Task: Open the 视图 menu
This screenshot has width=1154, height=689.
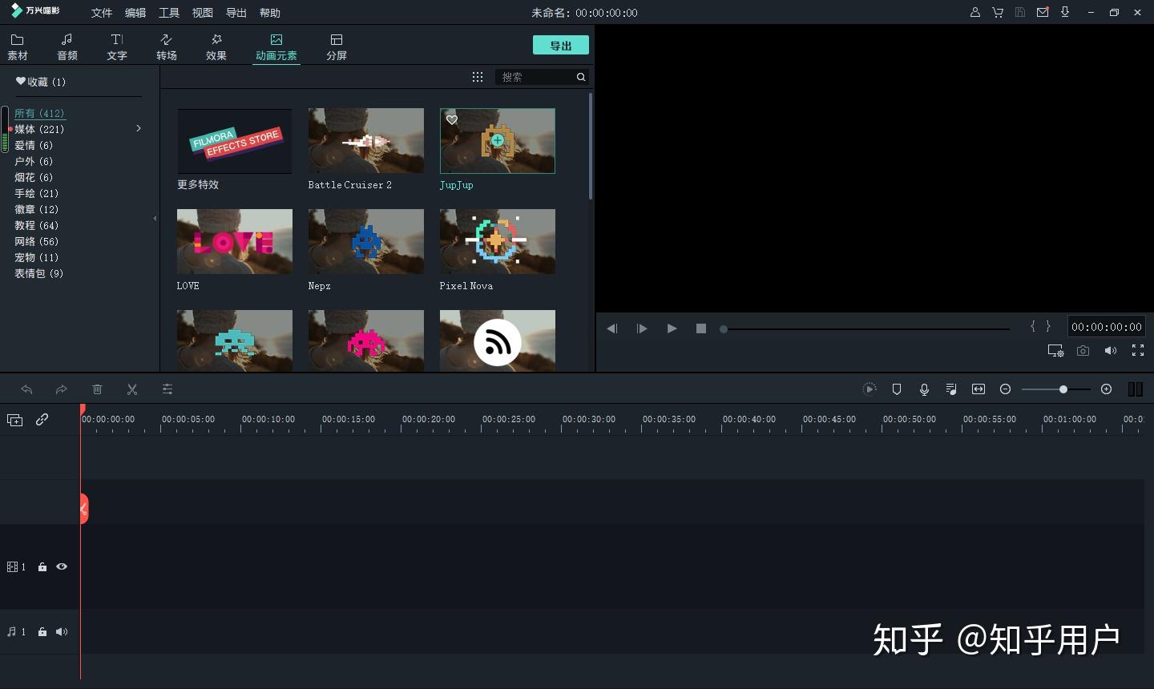Action: (203, 13)
